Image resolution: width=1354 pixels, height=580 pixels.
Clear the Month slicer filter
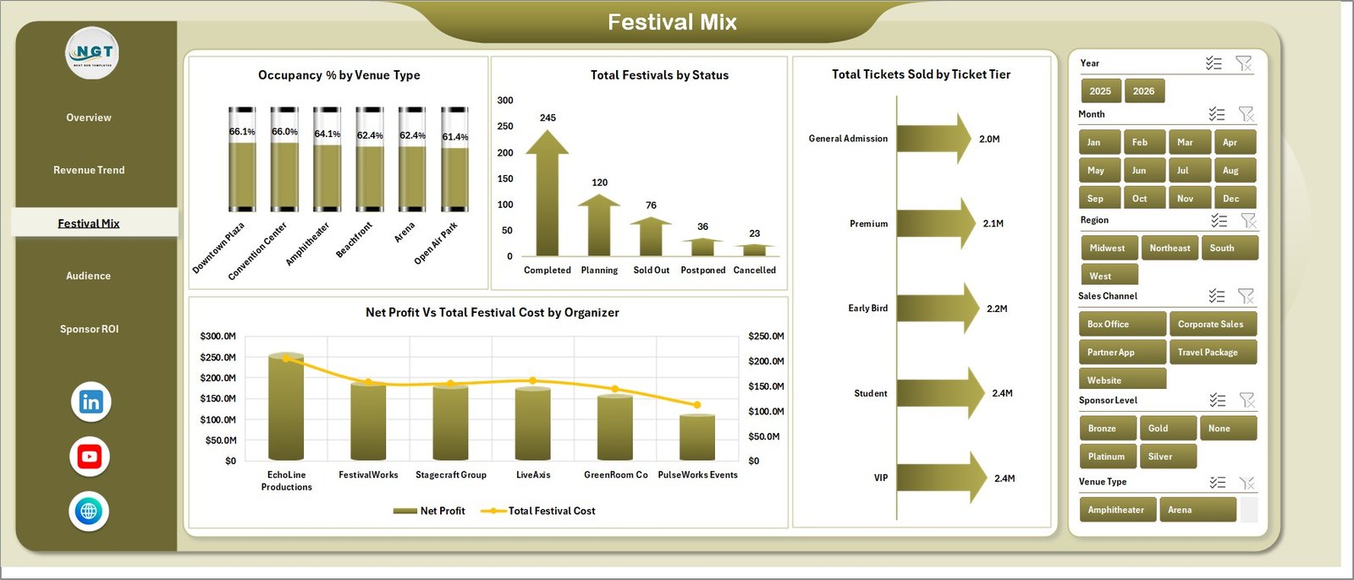[x=1246, y=114]
